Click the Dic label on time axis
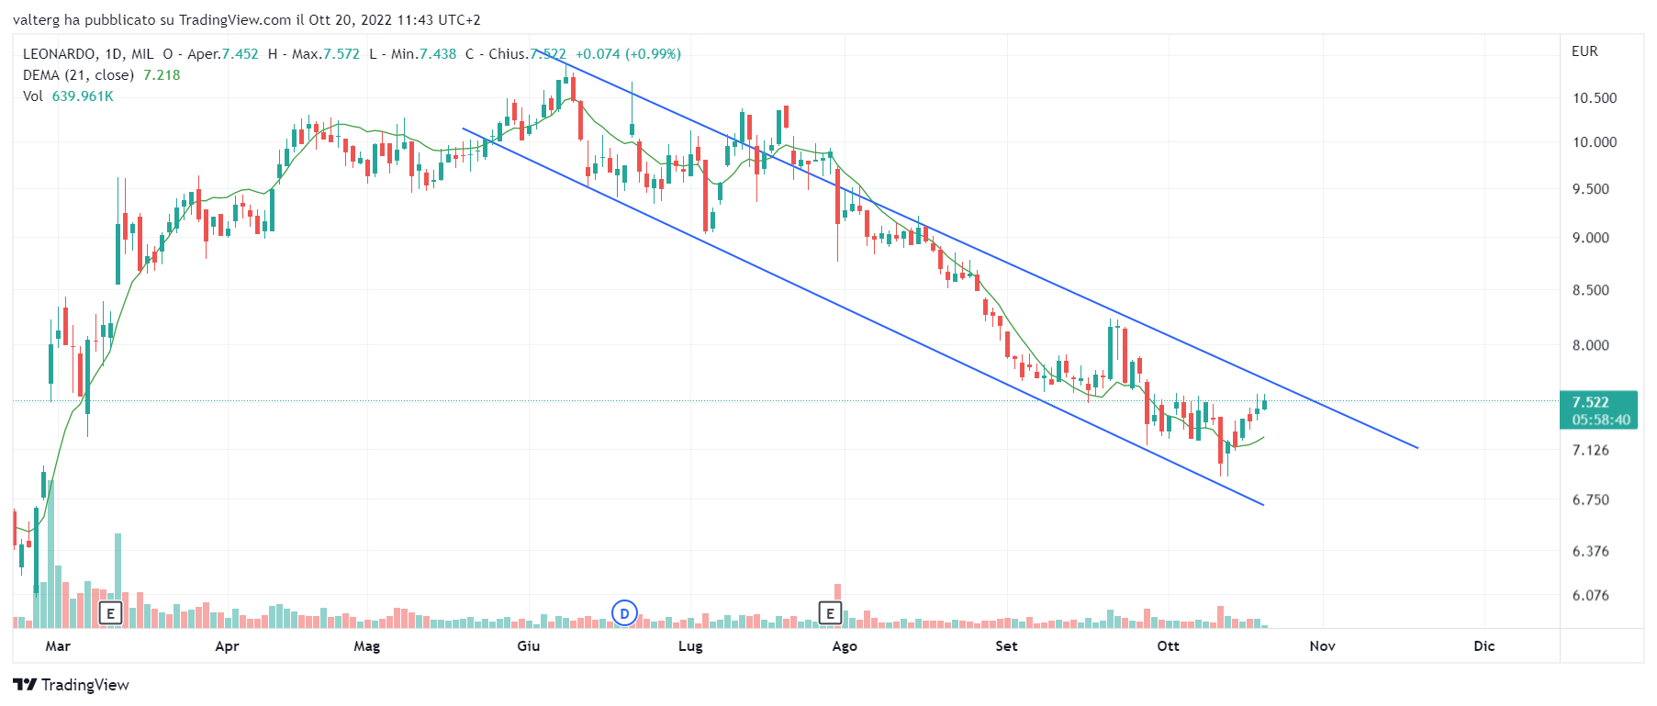1657x706 pixels. coord(1484,646)
